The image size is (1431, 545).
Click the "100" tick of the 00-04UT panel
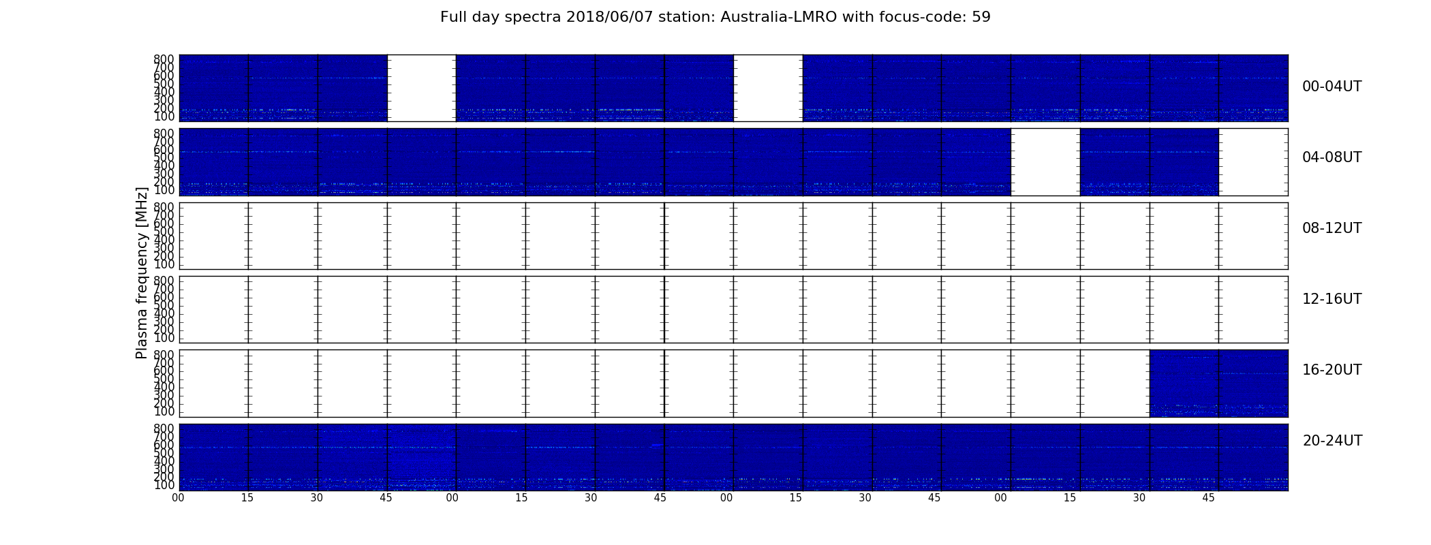164,116
